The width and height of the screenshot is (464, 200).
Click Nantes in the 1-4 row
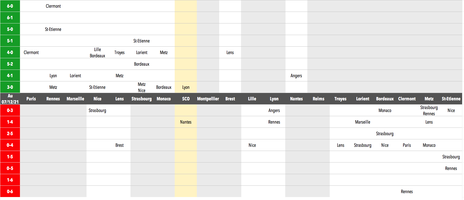pyautogui.click(x=186, y=122)
